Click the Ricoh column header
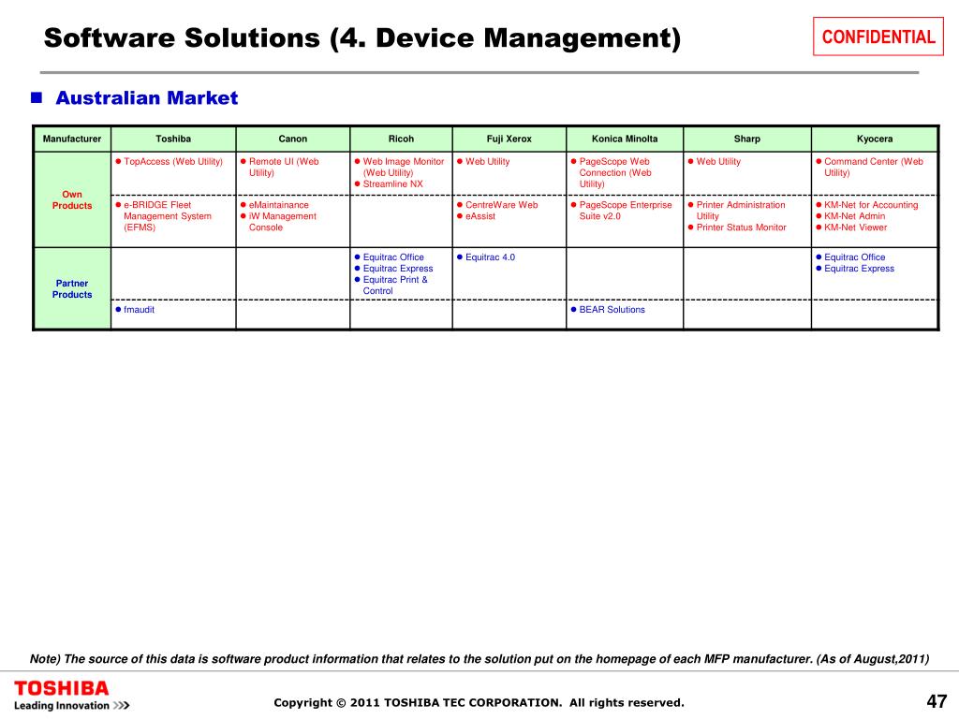The width and height of the screenshot is (959, 719). (x=401, y=139)
